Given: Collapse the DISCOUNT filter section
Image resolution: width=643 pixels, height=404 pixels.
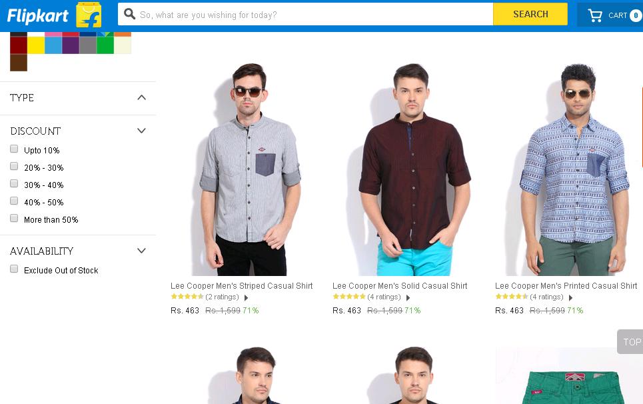Looking at the screenshot, I should (141, 130).
